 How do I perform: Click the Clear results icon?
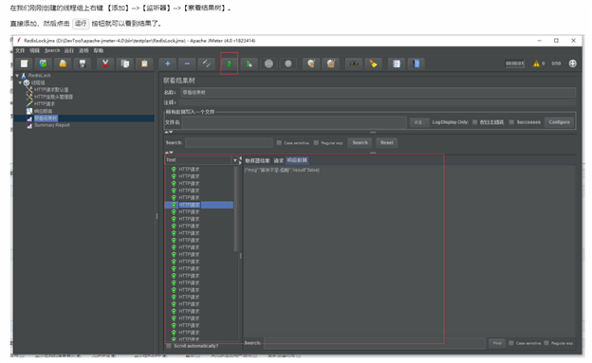click(x=311, y=64)
